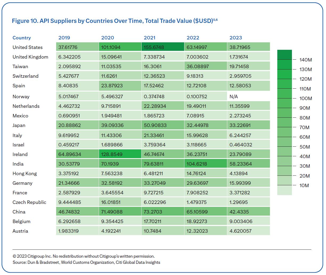This screenshot has height=275, width=326.
Task: Select the China row label
Action: (x=19, y=212)
